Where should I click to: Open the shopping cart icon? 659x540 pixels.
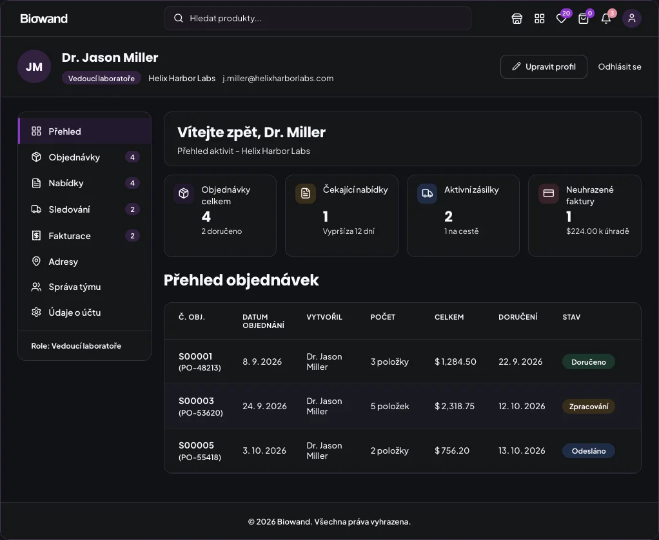[584, 19]
